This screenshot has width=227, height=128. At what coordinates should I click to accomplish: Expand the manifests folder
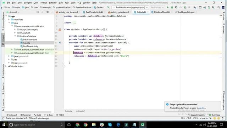[9, 20]
